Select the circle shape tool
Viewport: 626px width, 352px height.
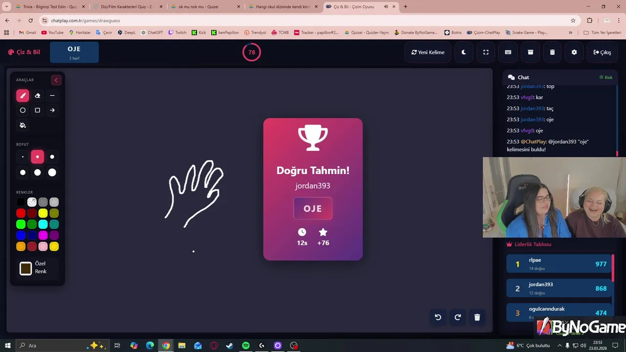(22, 110)
